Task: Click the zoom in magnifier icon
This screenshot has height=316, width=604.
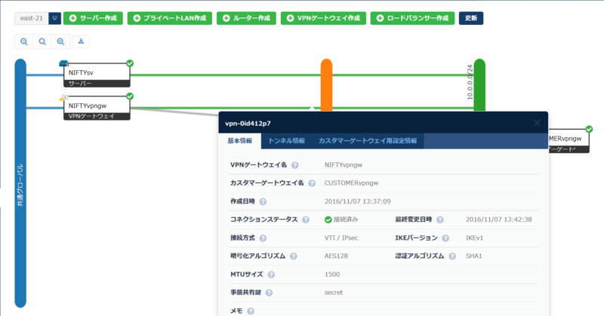Action: click(x=61, y=41)
